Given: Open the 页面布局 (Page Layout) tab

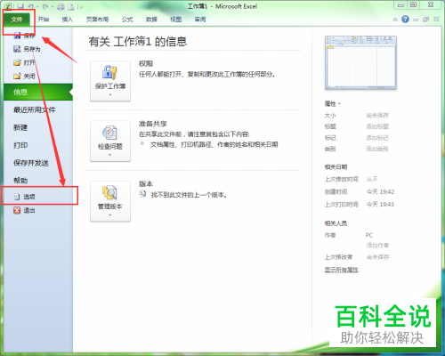Looking at the screenshot, I should tap(97, 20).
